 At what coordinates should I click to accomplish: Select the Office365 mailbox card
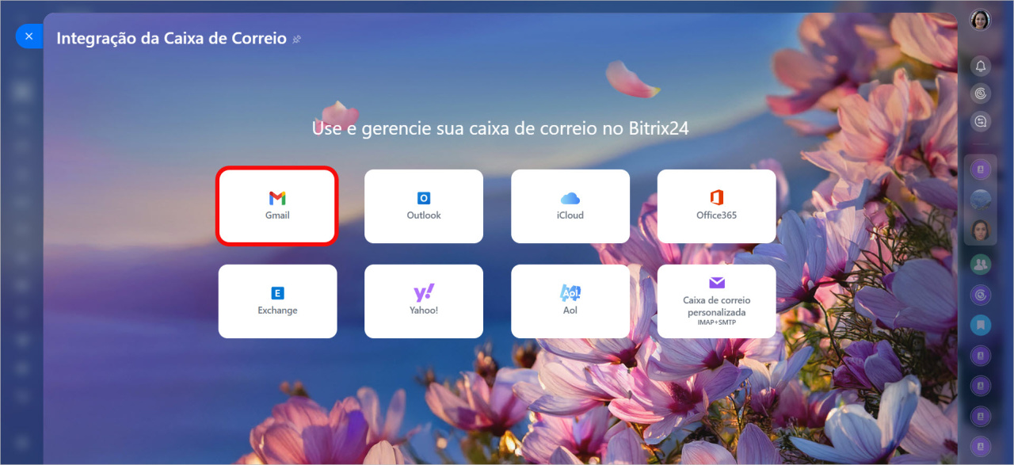[717, 206]
